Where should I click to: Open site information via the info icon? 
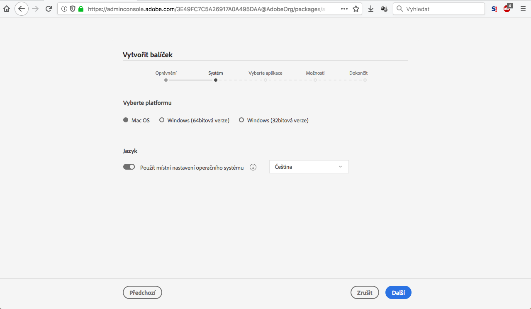64,9
